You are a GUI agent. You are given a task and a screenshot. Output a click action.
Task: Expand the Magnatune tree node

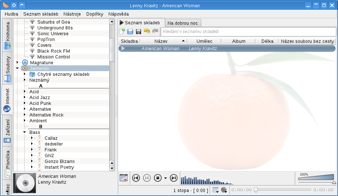click(17, 62)
